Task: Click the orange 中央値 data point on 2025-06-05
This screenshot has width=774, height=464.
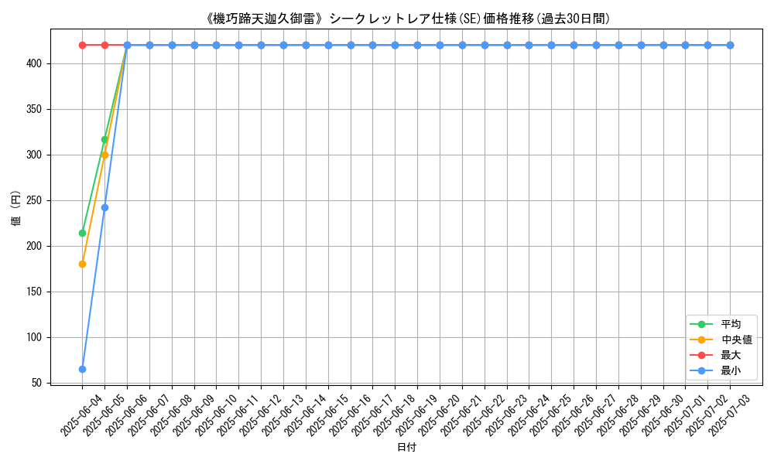Action: (x=104, y=155)
